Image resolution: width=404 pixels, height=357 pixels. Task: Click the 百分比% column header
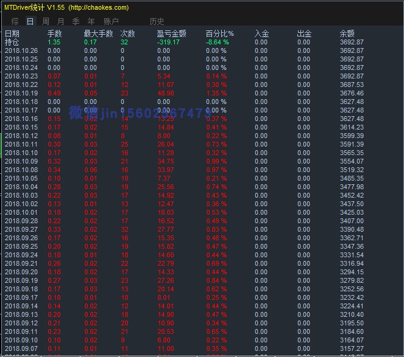tap(220, 33)
